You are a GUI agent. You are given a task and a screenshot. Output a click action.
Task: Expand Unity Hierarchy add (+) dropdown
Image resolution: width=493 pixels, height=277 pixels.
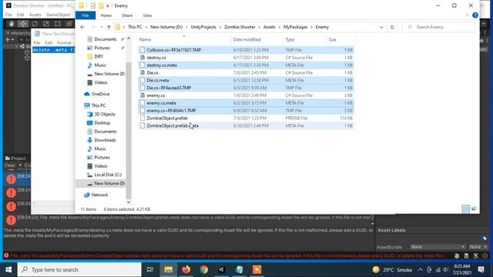coord(9,40)
